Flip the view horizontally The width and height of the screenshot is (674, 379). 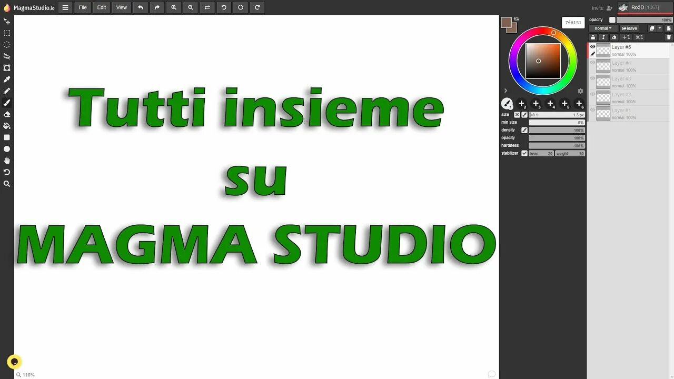coord(207,7)
